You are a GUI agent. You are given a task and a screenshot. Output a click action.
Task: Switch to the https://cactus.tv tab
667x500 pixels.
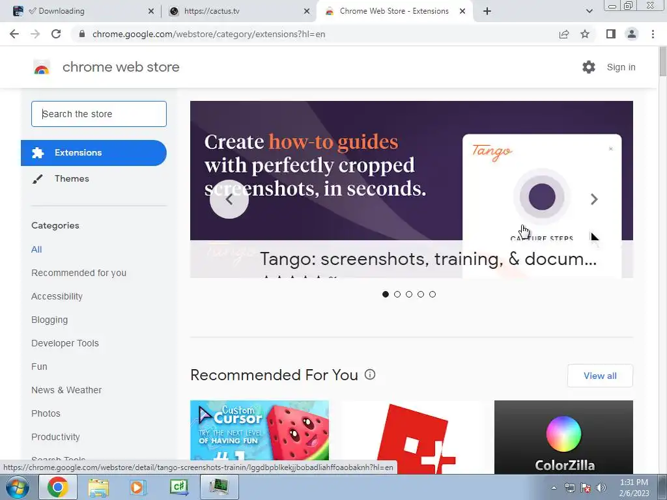238,11
